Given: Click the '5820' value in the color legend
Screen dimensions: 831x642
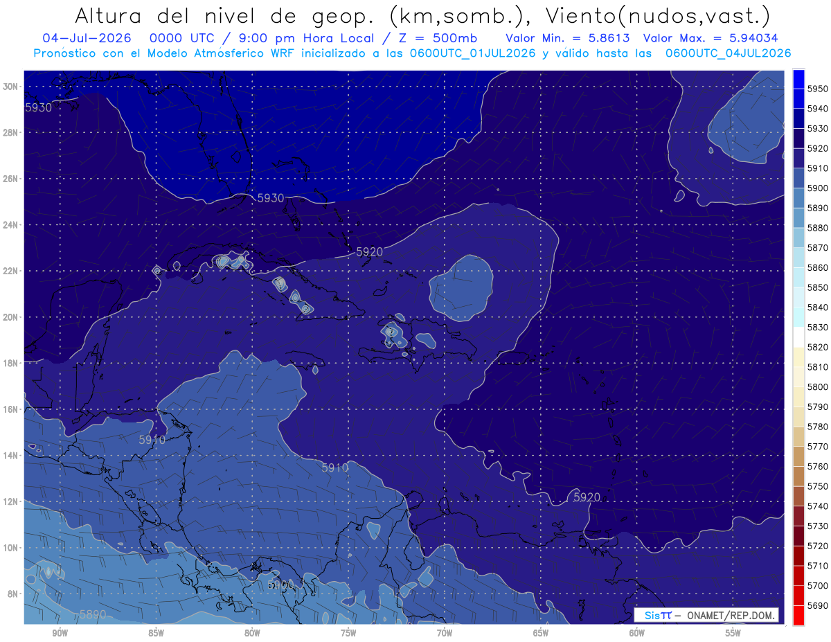Looking at the screenshot, I should pos(818,348).
